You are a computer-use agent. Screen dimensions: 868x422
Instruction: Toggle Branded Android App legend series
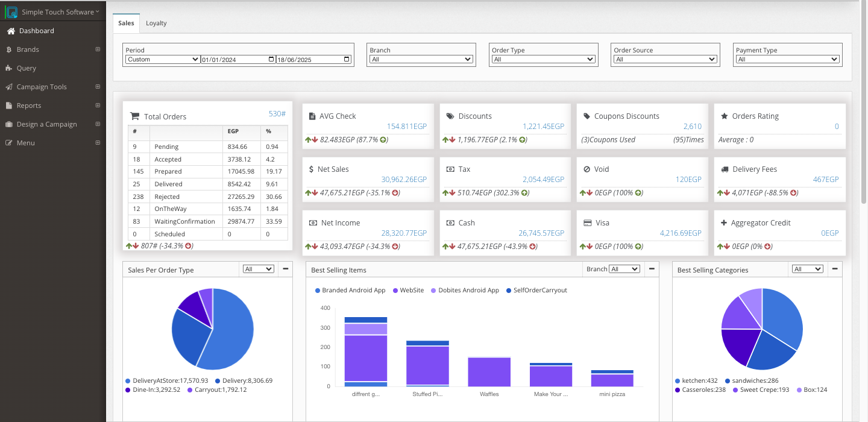pos(350,290)
